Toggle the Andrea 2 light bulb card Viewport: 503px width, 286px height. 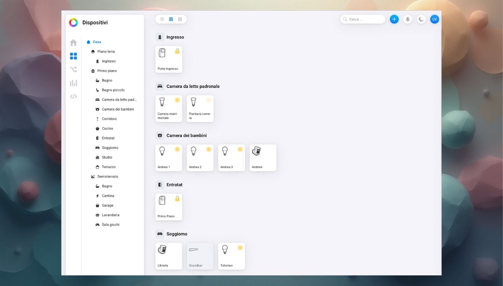200,158
